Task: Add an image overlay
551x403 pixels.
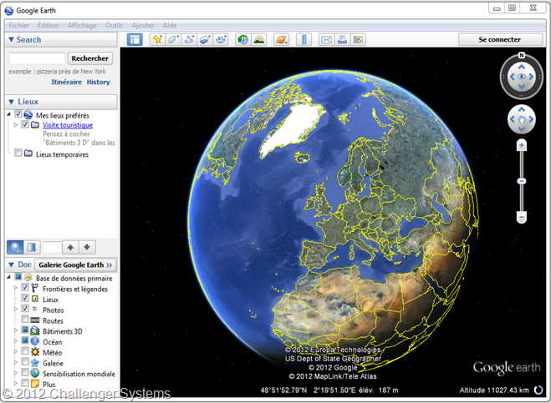Action: [x=205, y=40]
